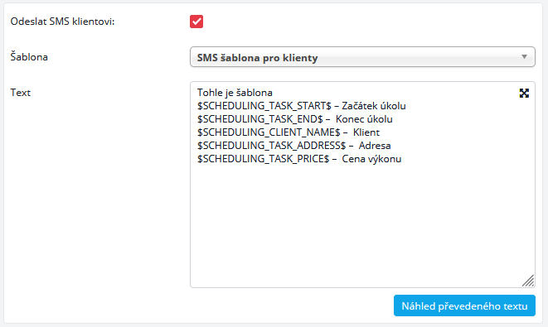Click inside the Text template area
The image size is (548, 327).
tap(362, 185)
